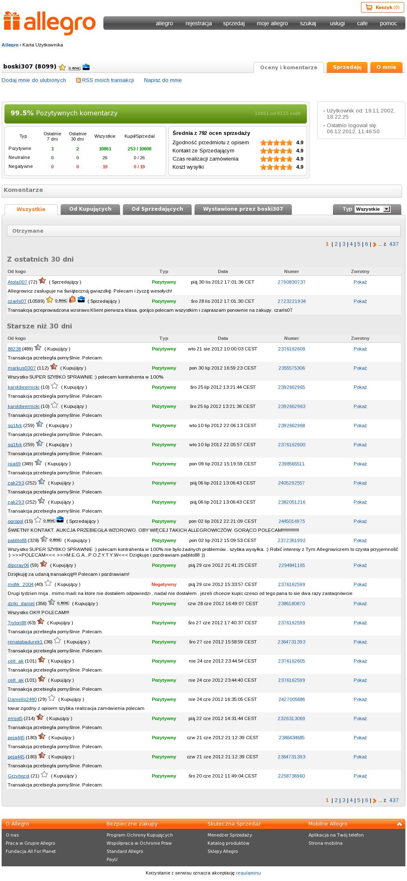Open transaction number 2723221934
Viewport: 407px width, 881px height.
[291, 301]
